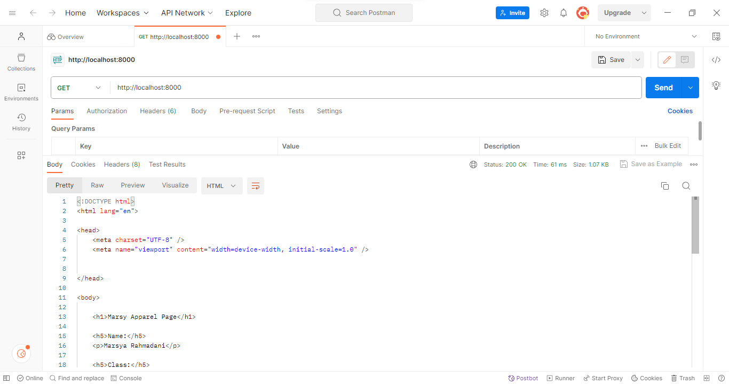The image size is (729, 384).
Task: Search within the response body
Action: pos(686,185)
